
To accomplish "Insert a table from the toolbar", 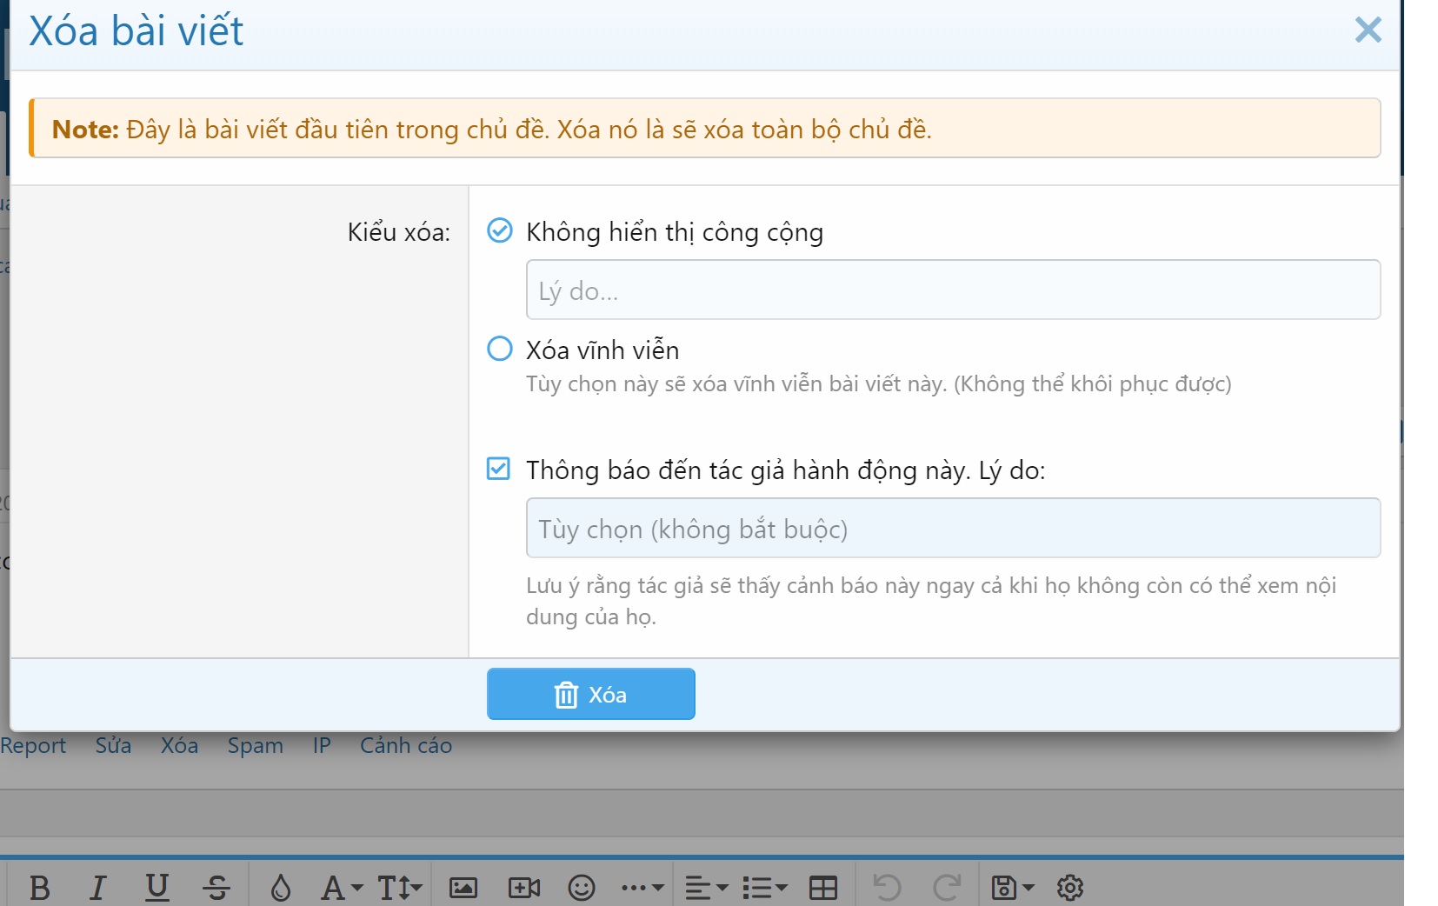I will (x=822, y=888).
